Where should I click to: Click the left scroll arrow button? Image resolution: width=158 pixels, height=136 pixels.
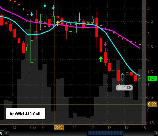point(7,133)
